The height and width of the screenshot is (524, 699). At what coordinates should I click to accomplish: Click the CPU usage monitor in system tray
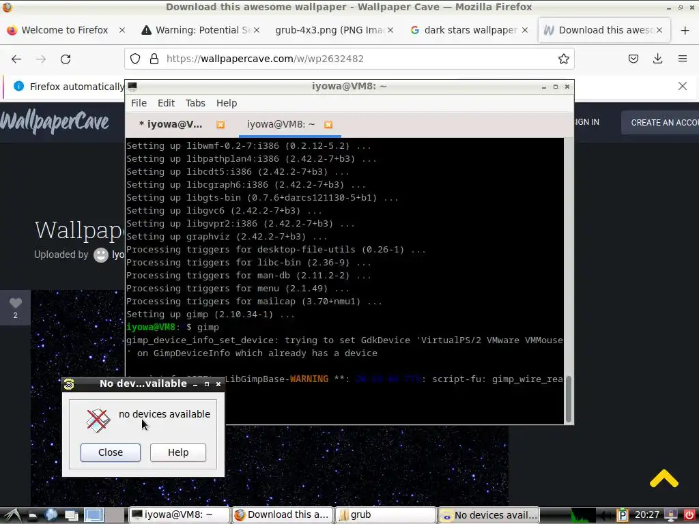point(583,515)
